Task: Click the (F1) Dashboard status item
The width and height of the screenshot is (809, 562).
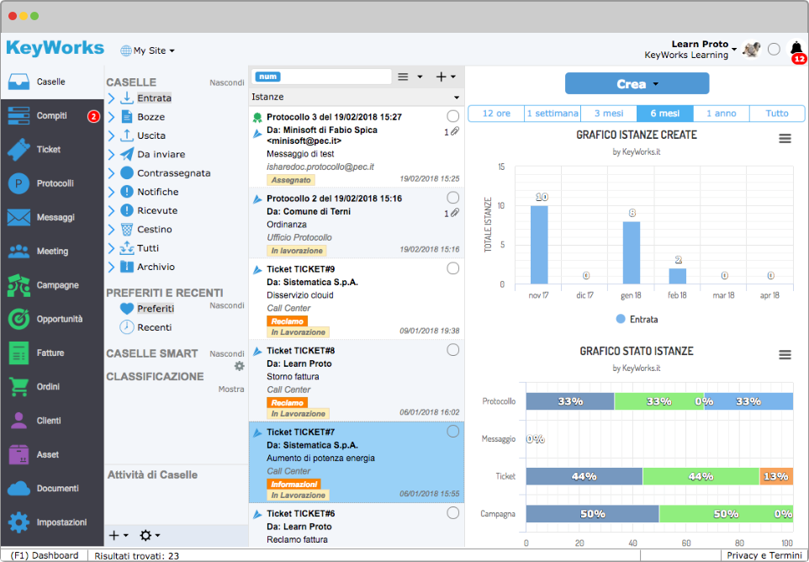Action: 45,555
